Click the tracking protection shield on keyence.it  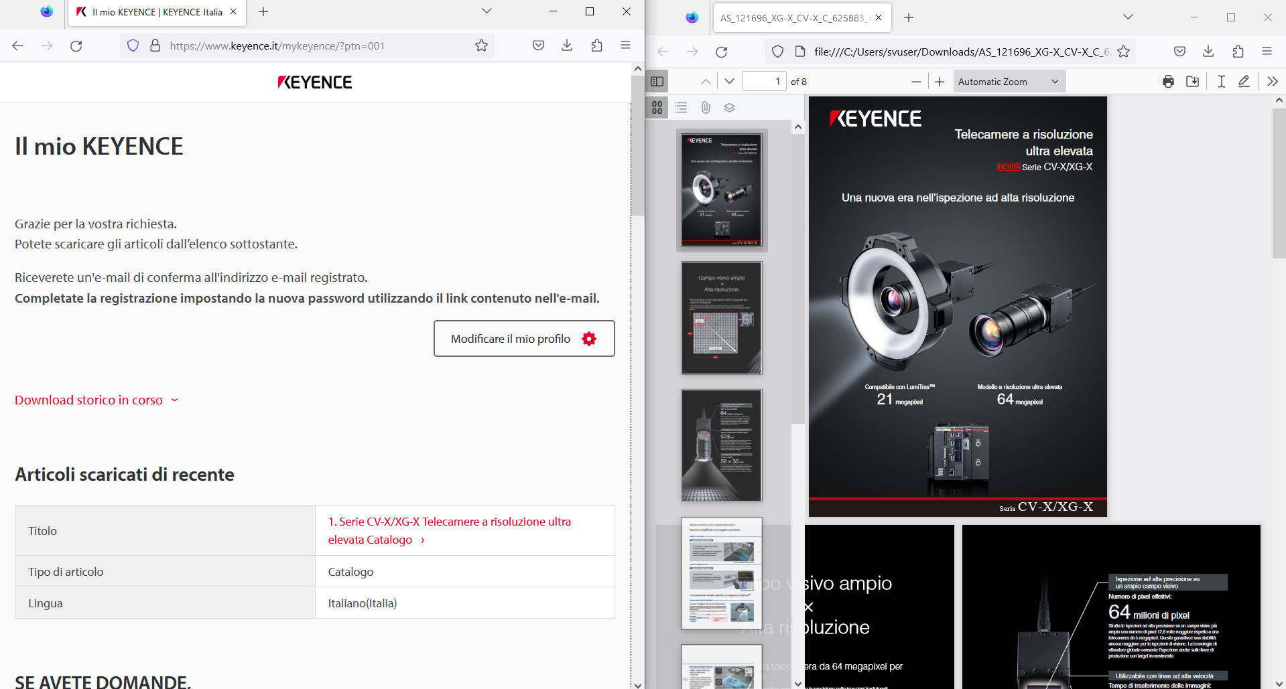(133, 46)
